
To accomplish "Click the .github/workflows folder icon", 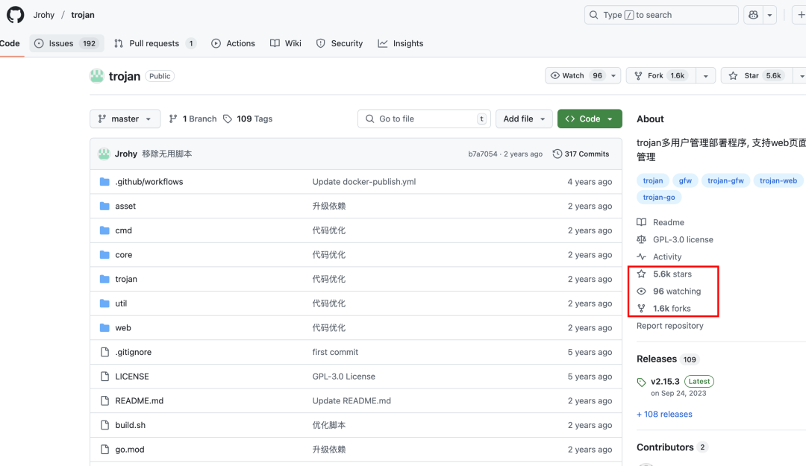I will 105,181.
